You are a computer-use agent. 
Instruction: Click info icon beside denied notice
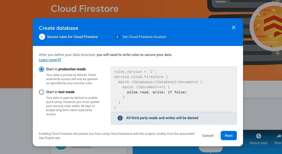point(120,118)
